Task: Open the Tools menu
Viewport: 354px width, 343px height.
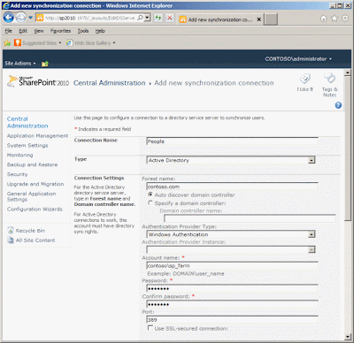Action: (83, 31)
